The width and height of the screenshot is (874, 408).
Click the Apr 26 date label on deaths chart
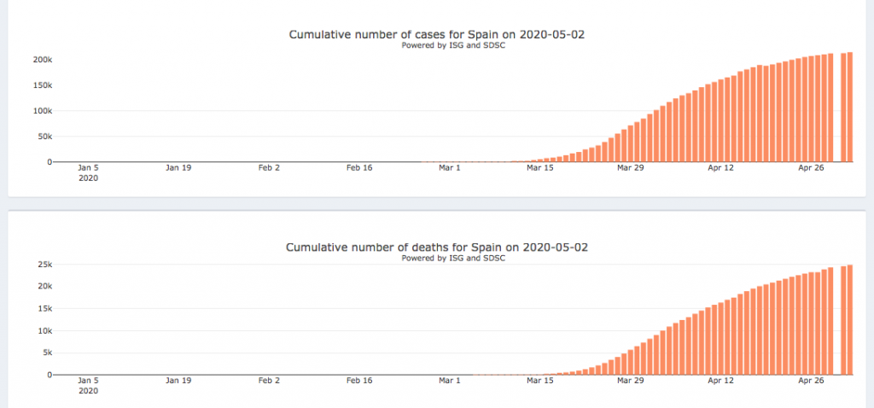[812, 382]
